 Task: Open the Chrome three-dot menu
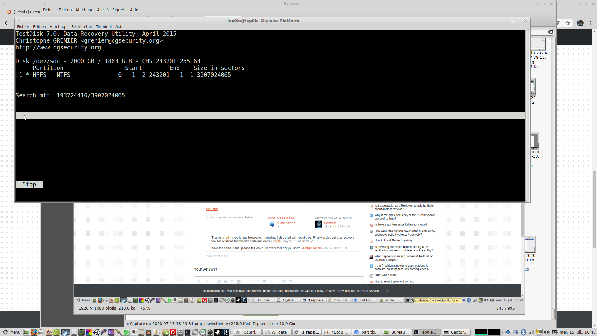(x=590, y=23)
